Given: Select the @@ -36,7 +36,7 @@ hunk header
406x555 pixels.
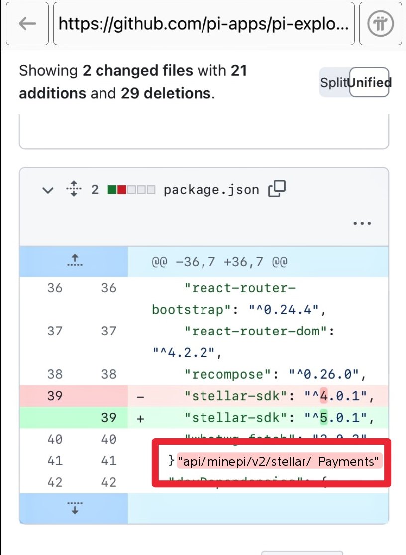Looking at the screenshot, I should coord(219,262).
